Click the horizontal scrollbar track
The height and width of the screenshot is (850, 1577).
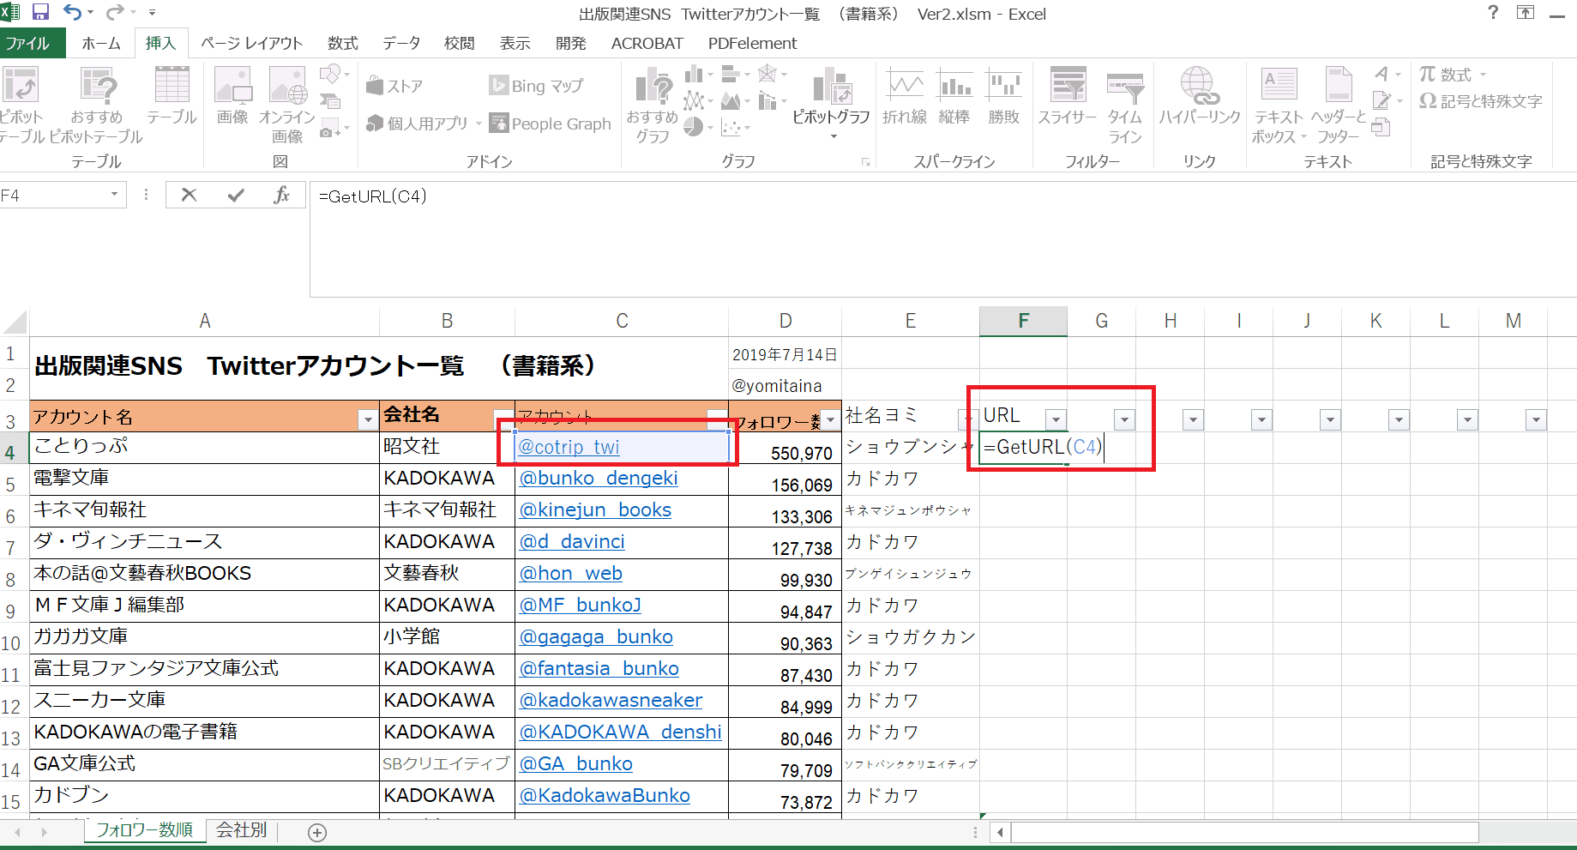[1244, 832]
